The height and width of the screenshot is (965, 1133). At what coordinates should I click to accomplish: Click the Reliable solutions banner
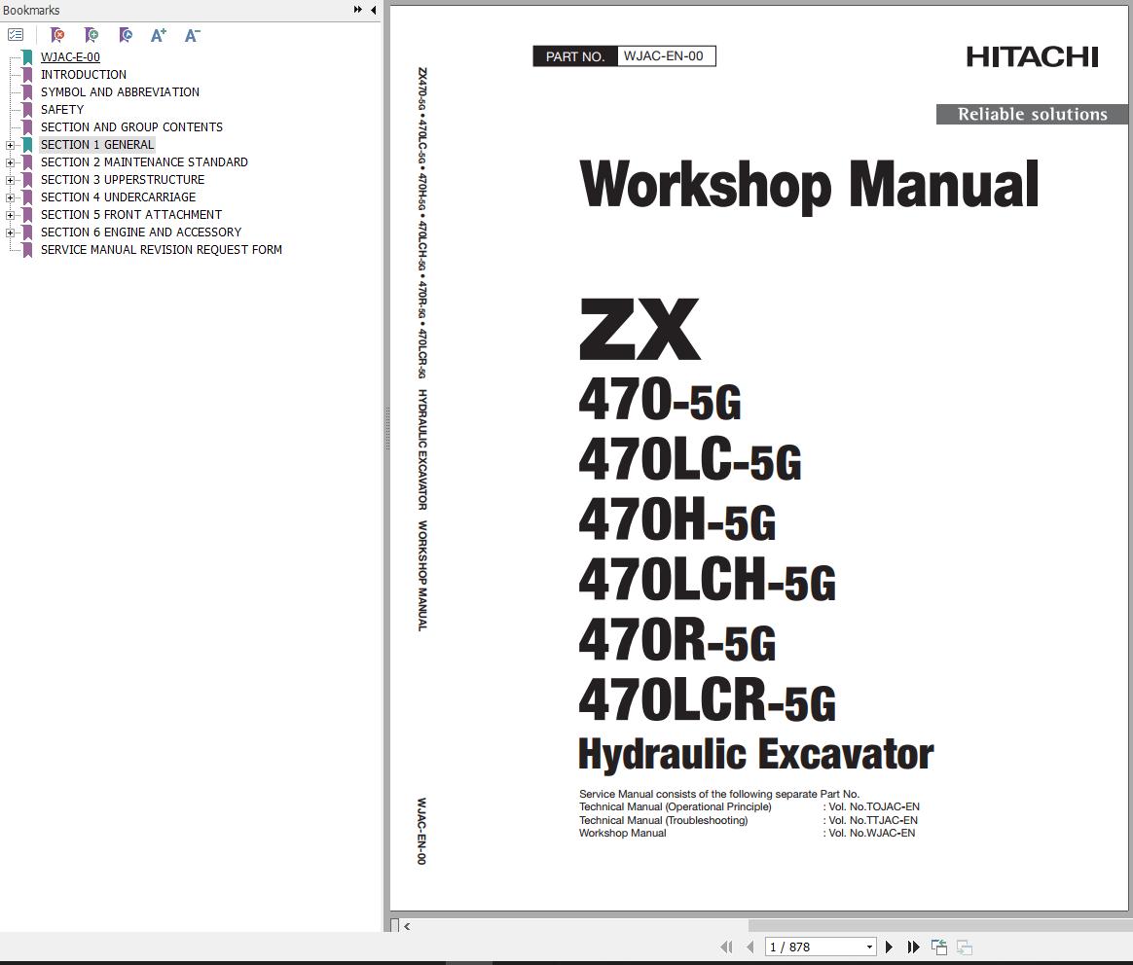pyautogui.click(x=1032, y=114)
